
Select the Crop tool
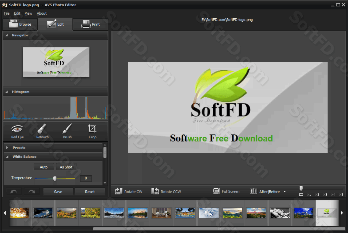(92, 131)
